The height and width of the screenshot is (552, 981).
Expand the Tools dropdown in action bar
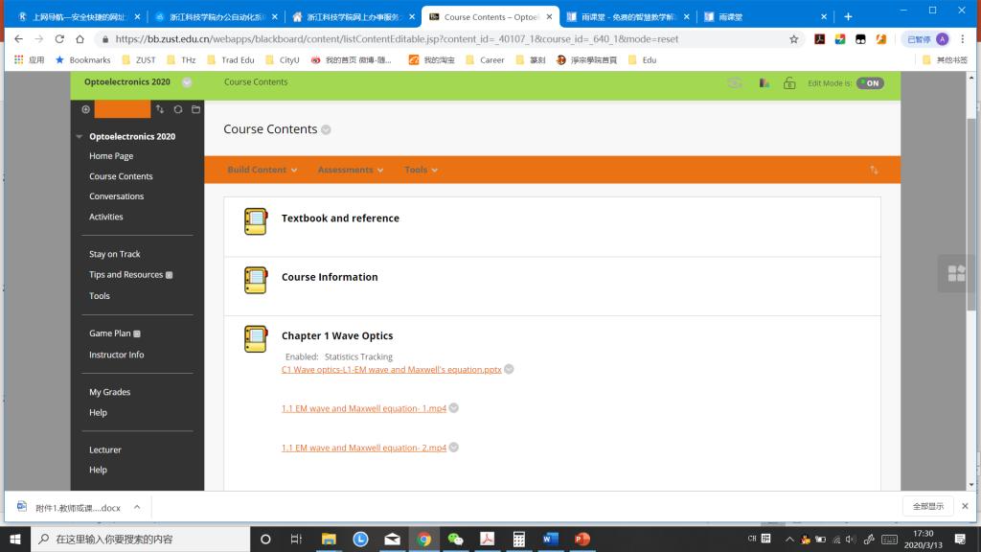[x=421, y=170]
